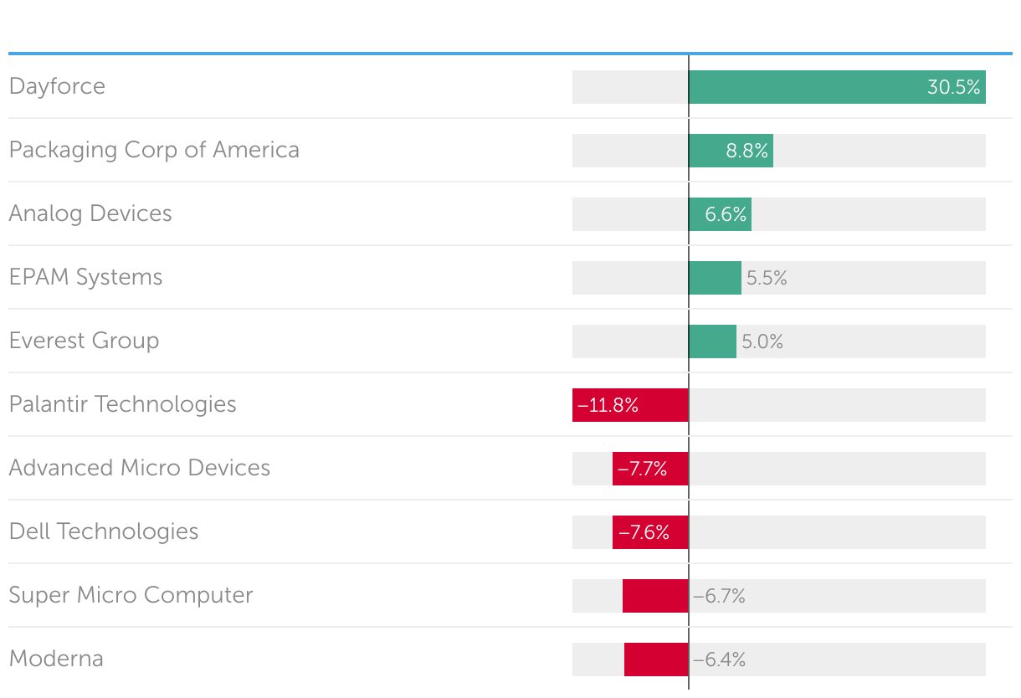Click the red −7.6% Dell bar
The image size is (1021, 698).
point(650,532)
